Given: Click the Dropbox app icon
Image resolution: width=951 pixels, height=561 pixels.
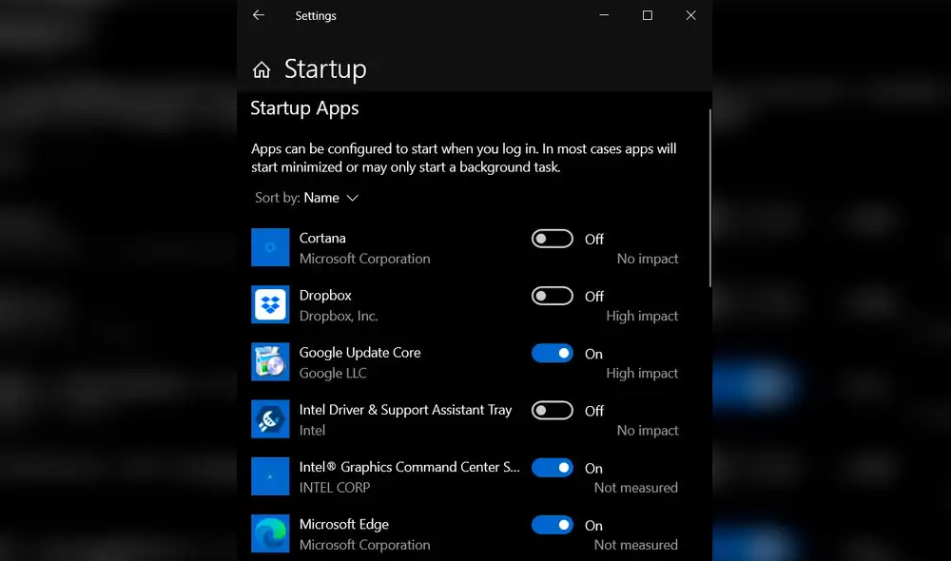Looking at the screenshot, I should (270, 304).
